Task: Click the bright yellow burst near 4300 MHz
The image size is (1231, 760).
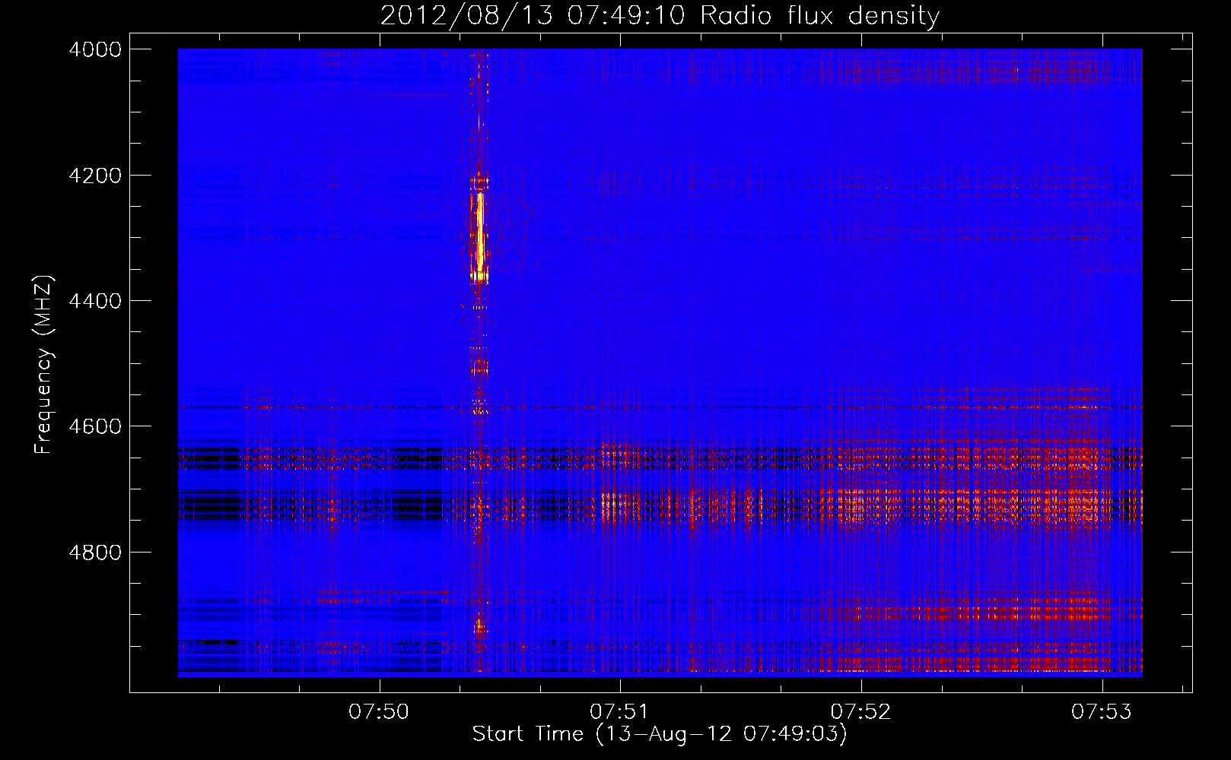Action: pos(479,236)
